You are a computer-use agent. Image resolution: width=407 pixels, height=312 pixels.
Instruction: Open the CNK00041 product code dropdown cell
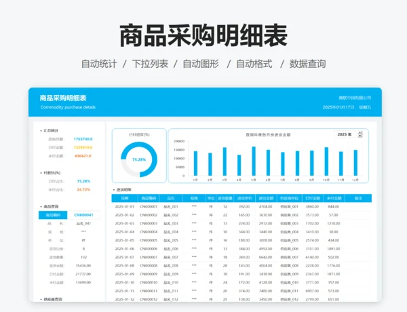click(83, 215)
